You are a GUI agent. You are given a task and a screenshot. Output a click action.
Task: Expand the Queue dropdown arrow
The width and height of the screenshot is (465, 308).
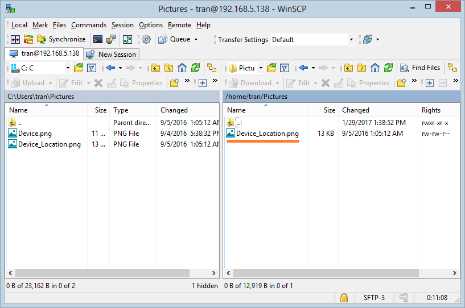(196, 39)
